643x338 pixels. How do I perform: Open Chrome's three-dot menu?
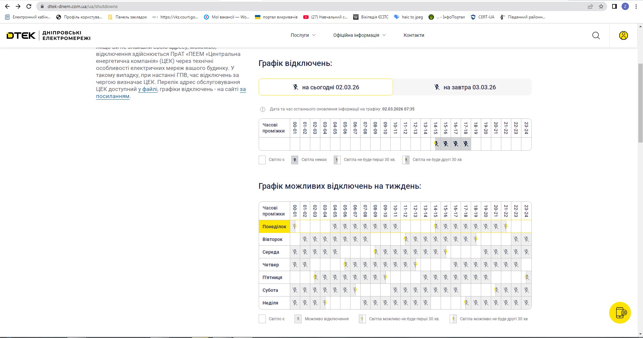point(636,6)
